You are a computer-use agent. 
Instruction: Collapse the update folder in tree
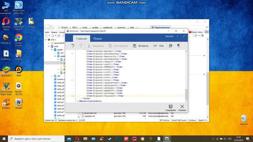(52, 50)
